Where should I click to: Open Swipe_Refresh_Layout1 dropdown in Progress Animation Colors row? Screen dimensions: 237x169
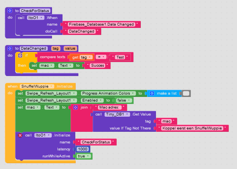51,93
